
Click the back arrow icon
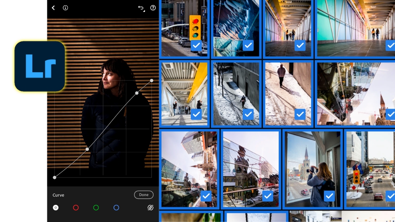click(53, 8)
